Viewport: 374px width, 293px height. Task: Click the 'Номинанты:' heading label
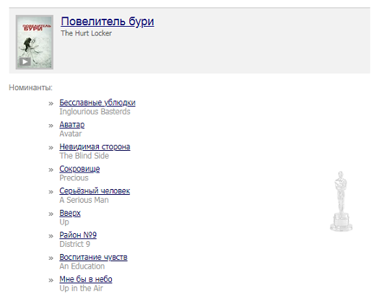click(x=30, y=87)
